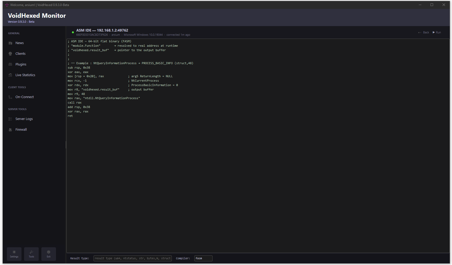Go Back from the ASM IDE

(x=423, y=32)
